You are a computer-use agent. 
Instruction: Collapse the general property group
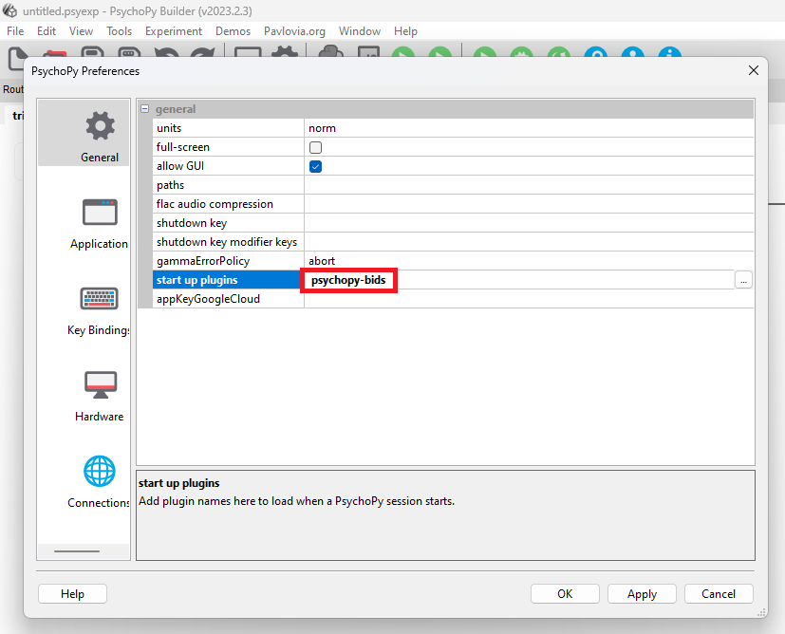pyautogui.click(x=144, y=108)
